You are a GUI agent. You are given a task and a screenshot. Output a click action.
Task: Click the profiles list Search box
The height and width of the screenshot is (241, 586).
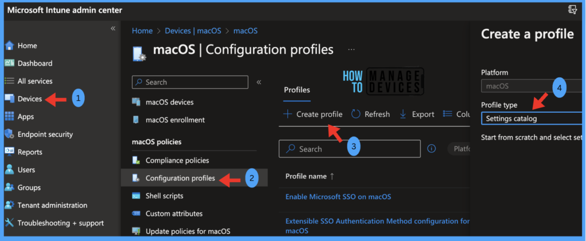tap(350, 149)
